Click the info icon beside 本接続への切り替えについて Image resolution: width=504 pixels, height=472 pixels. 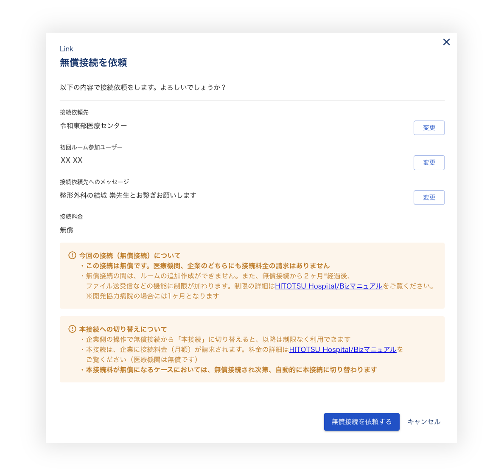tap(72, 329)
